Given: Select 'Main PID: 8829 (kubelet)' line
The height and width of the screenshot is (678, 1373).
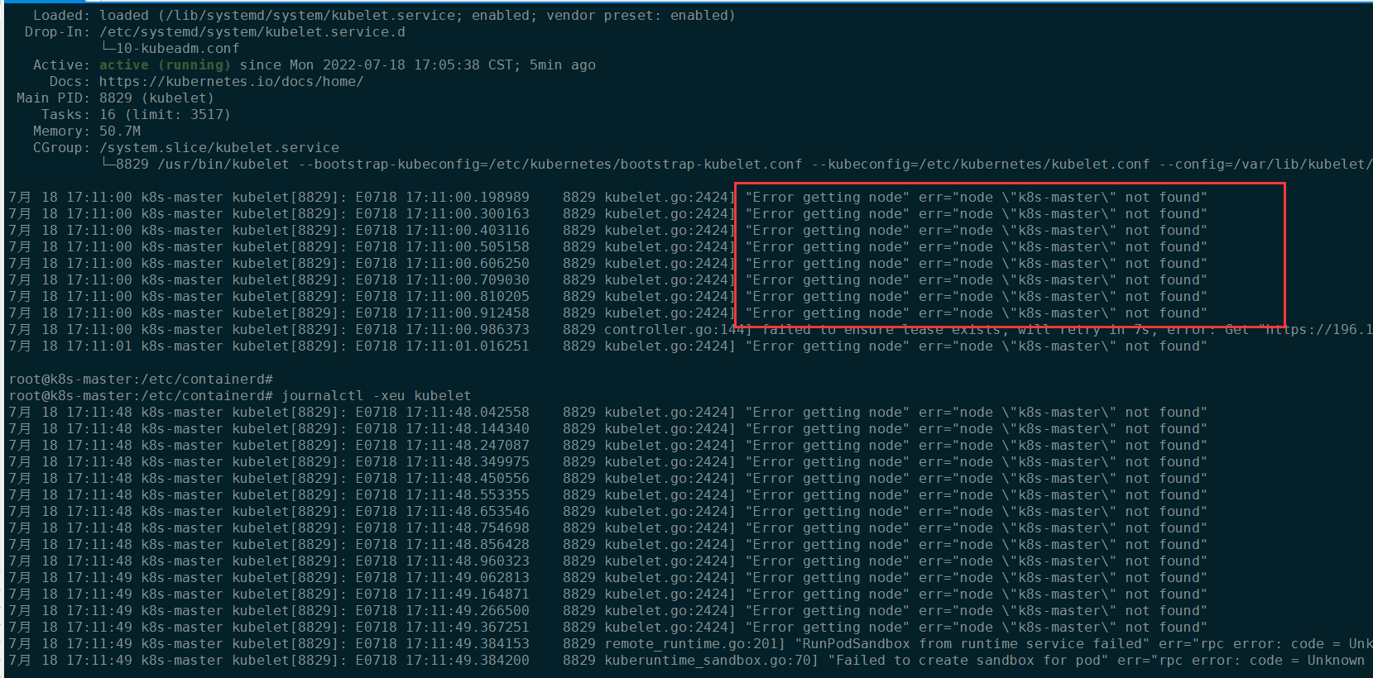Looking at the screenshot, I should coord(115,98).
